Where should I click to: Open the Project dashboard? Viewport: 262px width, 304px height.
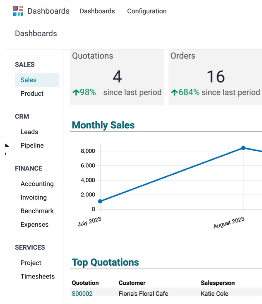[x=31, y=263]
